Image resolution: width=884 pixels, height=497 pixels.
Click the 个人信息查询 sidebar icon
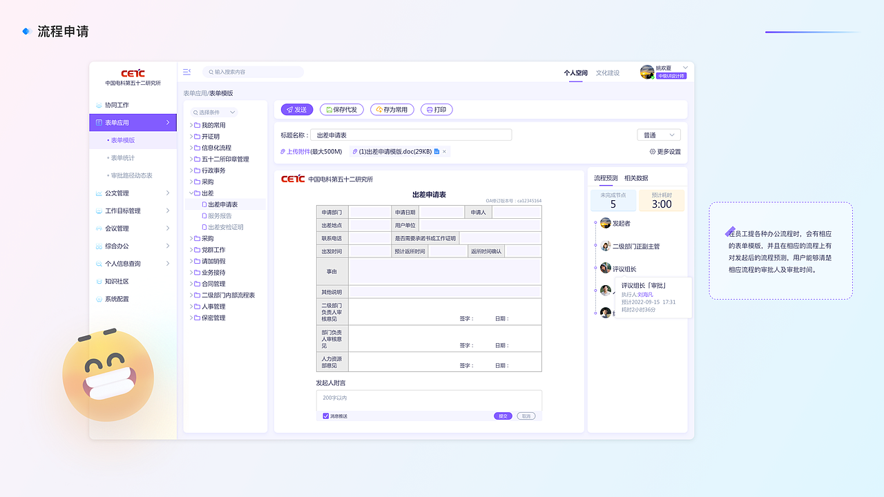99,264
